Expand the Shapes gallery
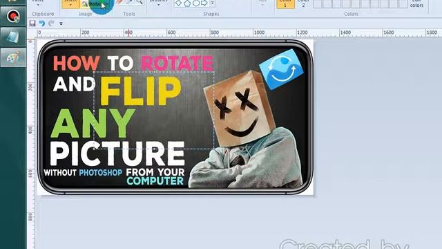This screenshot has width=442, height=249. (x=213, y=3)
